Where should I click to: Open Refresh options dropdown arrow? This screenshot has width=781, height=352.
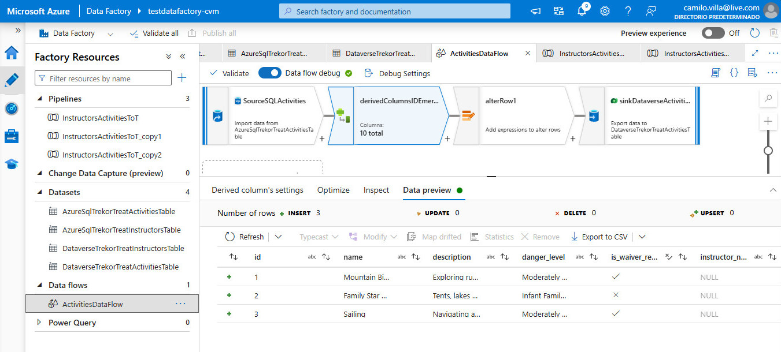(278, 237)
